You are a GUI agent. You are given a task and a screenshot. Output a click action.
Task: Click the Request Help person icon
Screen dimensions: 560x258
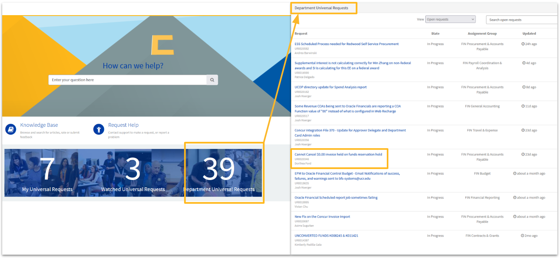(x=99, y=129)
